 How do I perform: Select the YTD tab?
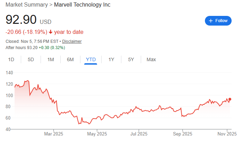tap(91, 59)
